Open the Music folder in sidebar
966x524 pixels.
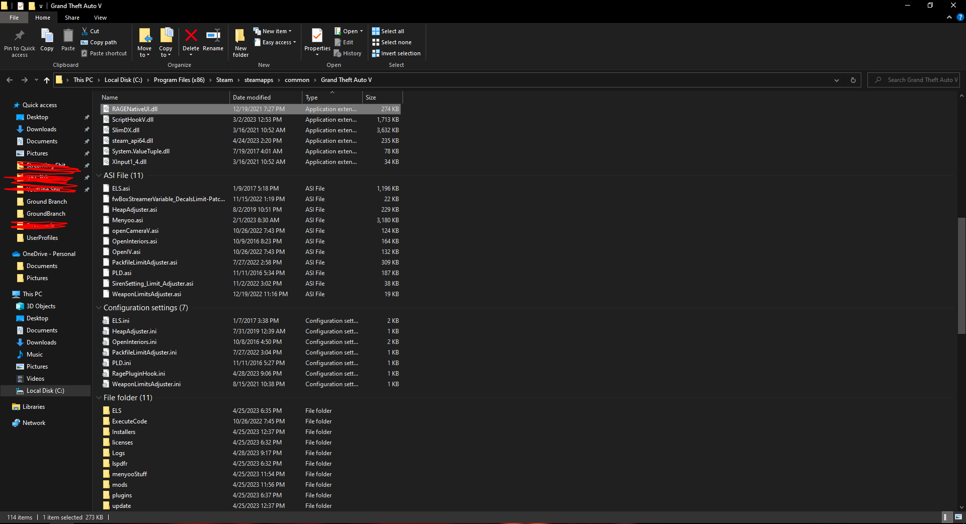point(35,355)
